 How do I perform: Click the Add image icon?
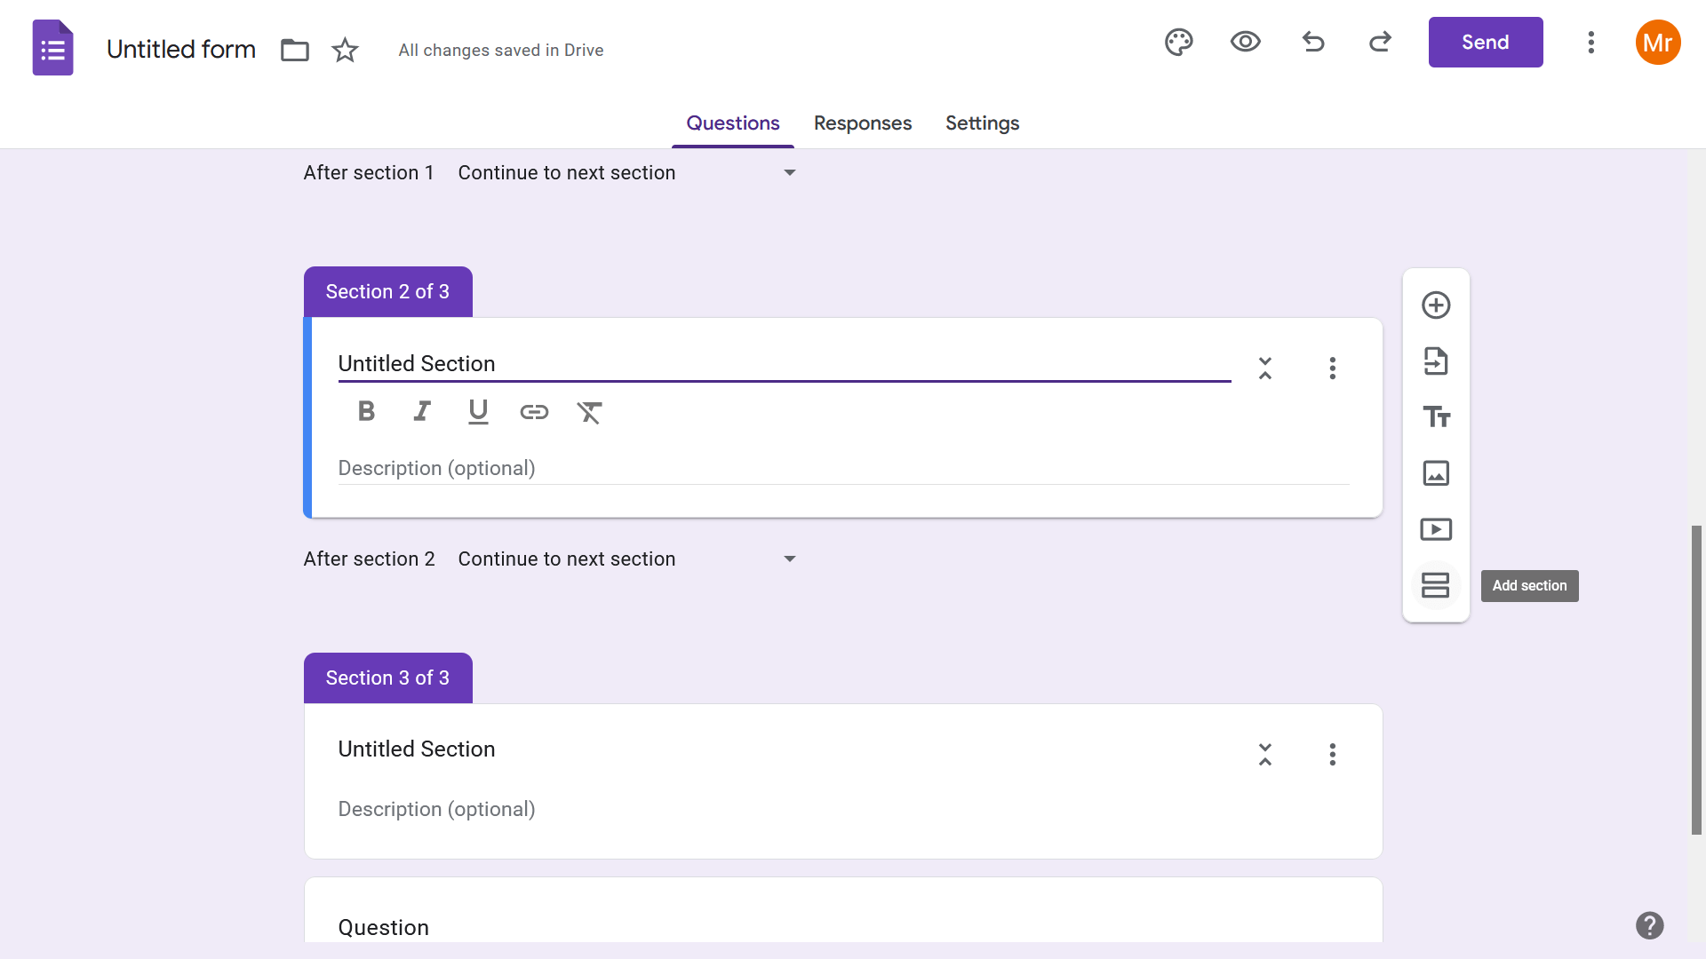[x=1436, y=473]
